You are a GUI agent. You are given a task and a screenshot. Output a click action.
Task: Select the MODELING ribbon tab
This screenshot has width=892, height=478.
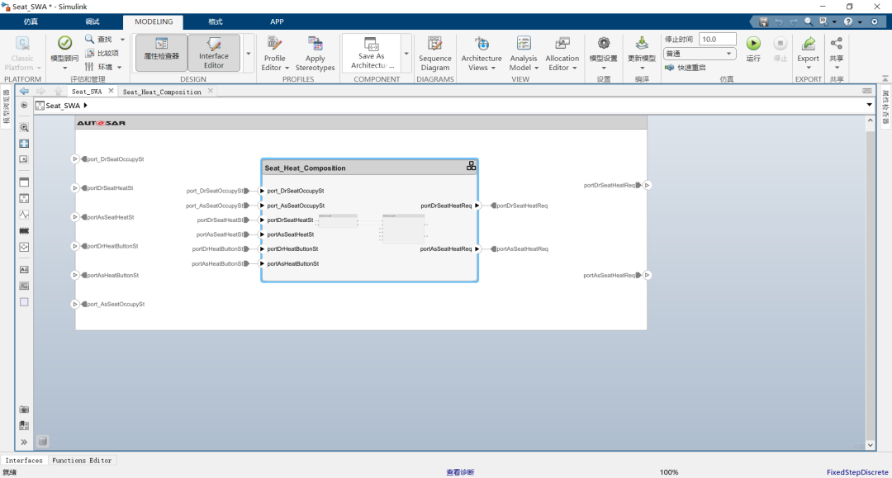click(154, 21)
